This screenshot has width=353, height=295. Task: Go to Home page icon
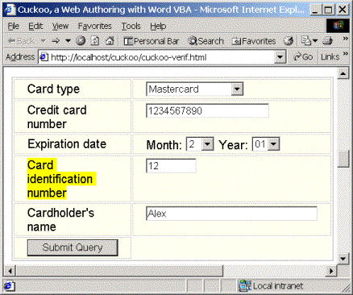tap(110, 41)
